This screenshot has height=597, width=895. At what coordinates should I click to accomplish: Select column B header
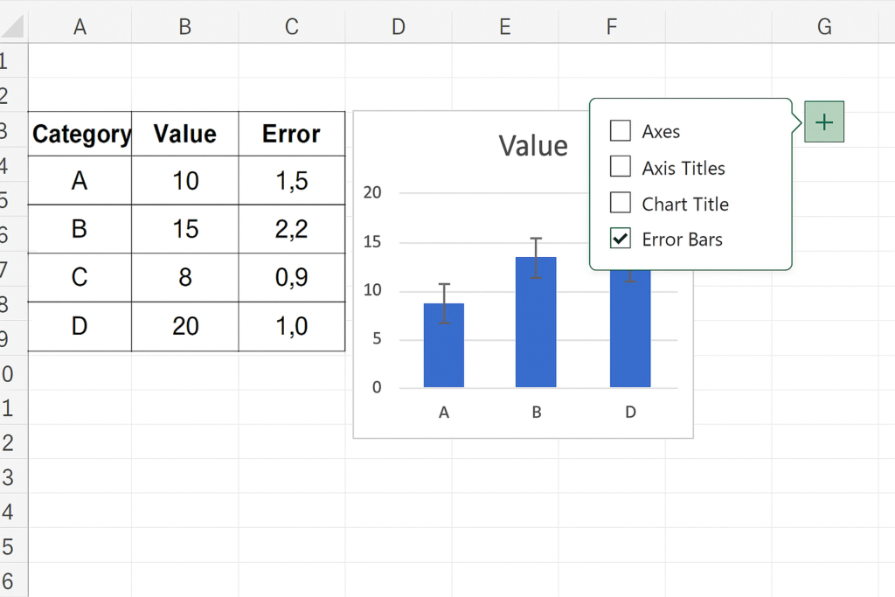pyautogui.click(x=185, y=26)
